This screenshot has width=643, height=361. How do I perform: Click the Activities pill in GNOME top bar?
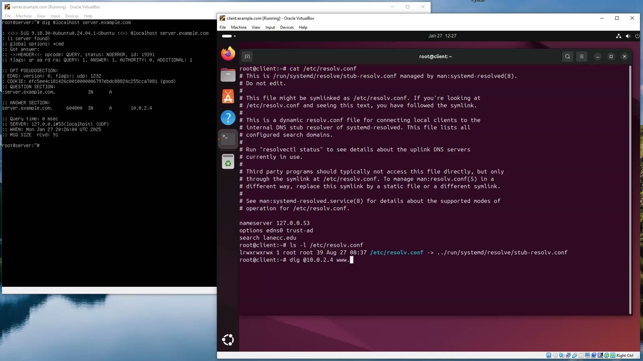tap(229, 36)
